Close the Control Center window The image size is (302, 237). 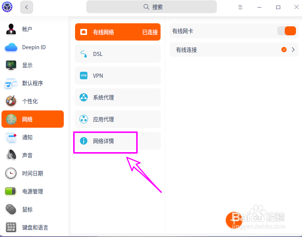click(296, 7)
